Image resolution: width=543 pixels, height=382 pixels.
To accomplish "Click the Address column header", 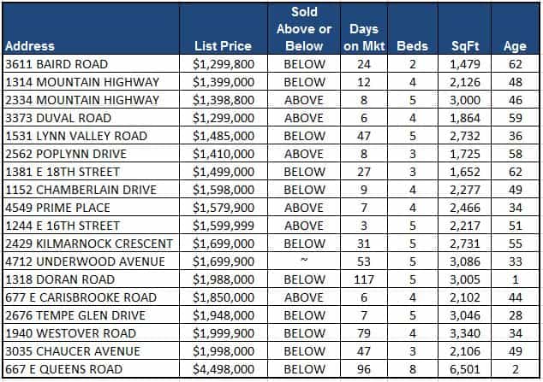I will tap(29, 46).
